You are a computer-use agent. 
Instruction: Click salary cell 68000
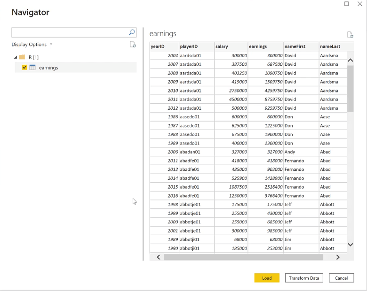pos(231,239)
